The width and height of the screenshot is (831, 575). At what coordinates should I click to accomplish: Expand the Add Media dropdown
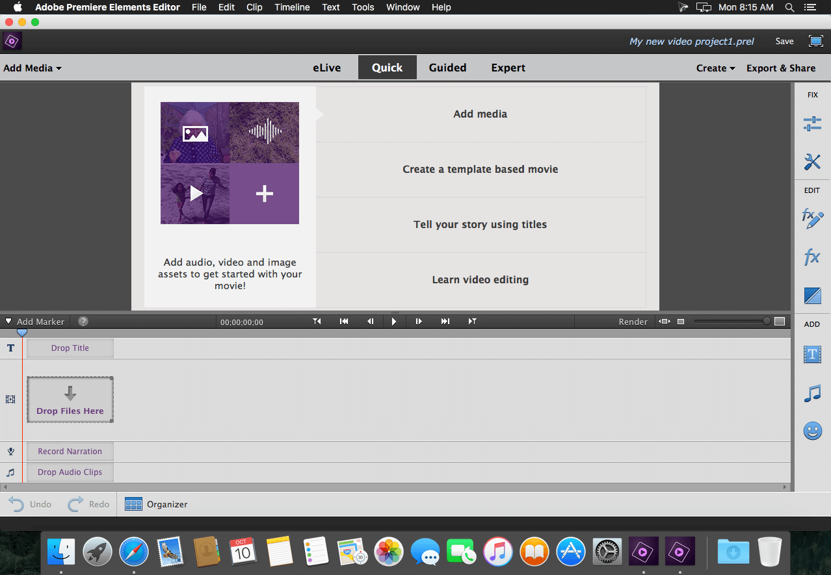[33, 68]
